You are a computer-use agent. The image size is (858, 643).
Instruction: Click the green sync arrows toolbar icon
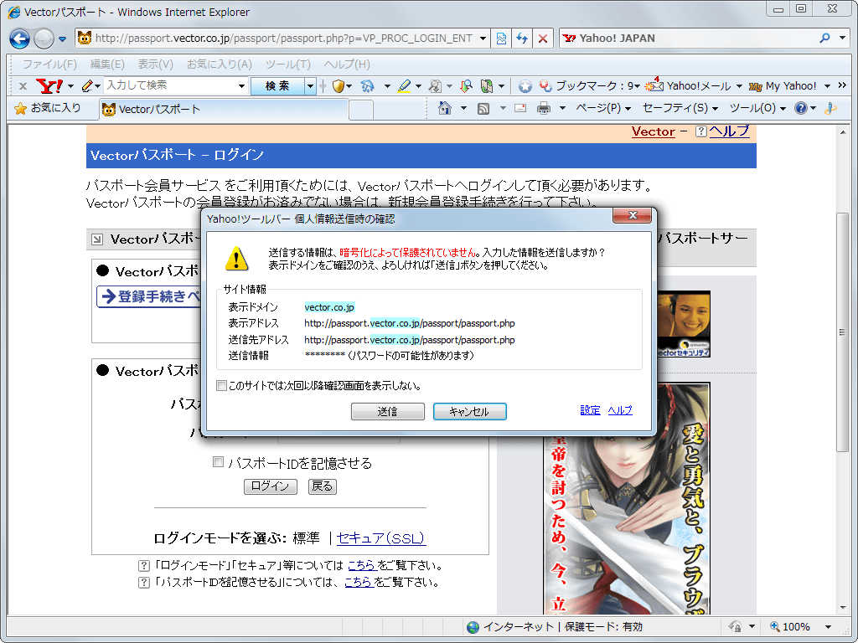pyautogui.click(x=487, y=86)
